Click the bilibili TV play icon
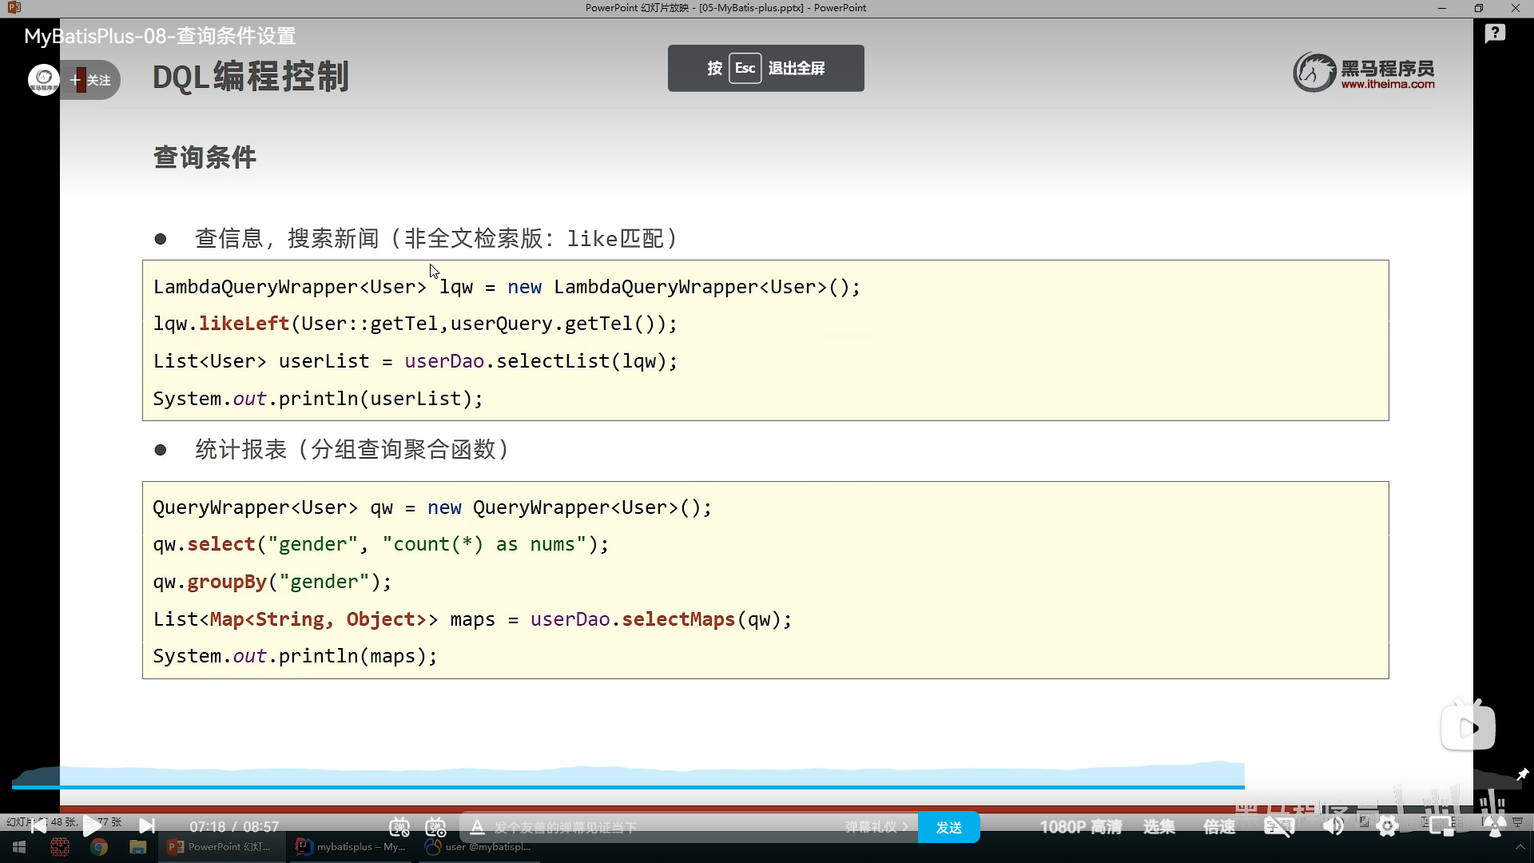 1468,727
